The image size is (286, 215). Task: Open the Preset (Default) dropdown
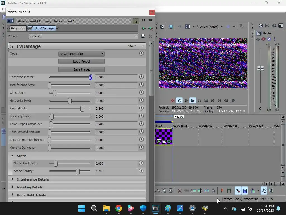(83, 36)
